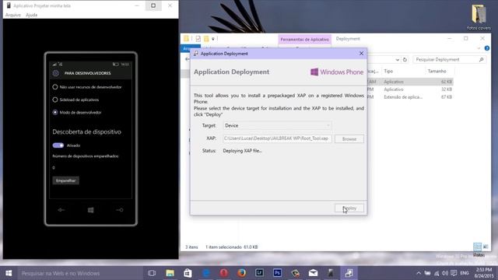
Task: Expand the Explorer ribbon chevron
Action: click(479, 48)
